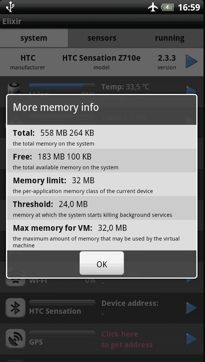This screenshot has height=362, width=205.
Task: Expand the GPS row arrow
Action: pyautogui.click(x=191, y=339)
